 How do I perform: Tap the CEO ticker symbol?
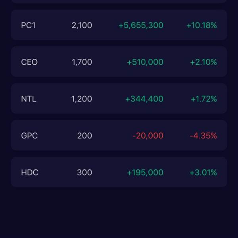(x=29, y=62)
